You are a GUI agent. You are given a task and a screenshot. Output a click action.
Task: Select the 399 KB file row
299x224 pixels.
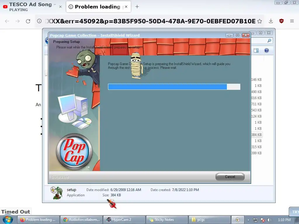[x=256, y=153]
